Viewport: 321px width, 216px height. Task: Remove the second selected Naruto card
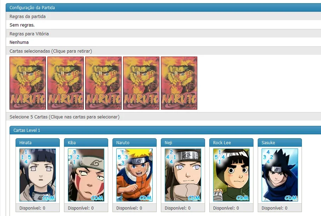(x=65, y=83)
